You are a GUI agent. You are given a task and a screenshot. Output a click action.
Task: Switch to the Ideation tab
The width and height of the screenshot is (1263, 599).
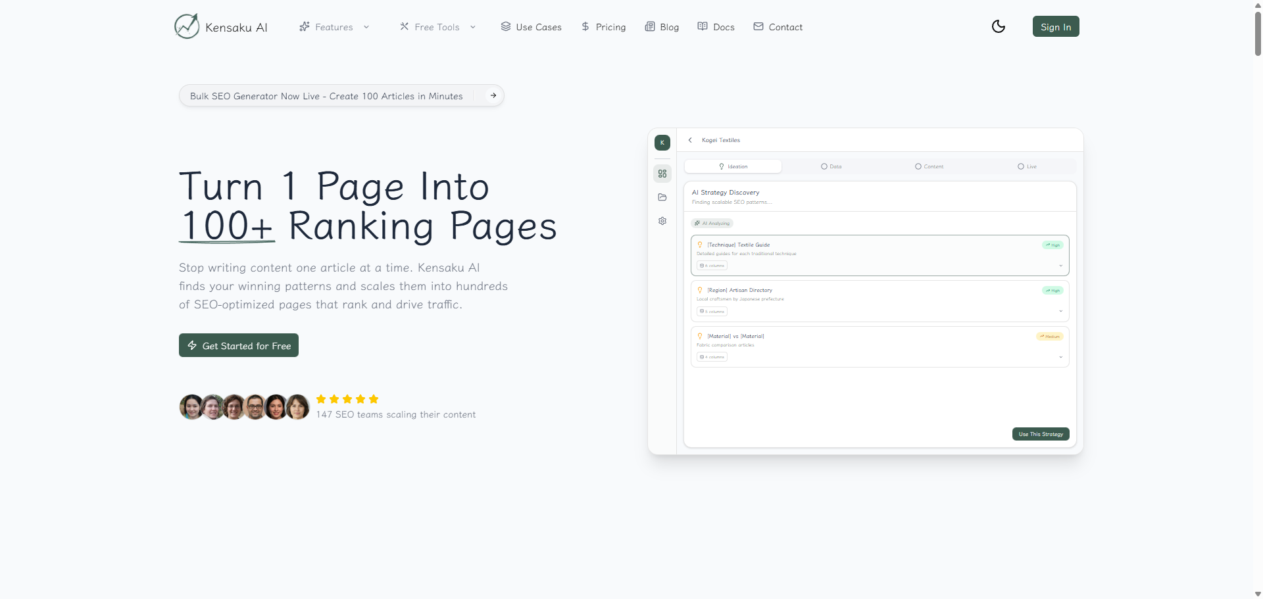coord(733,166)
